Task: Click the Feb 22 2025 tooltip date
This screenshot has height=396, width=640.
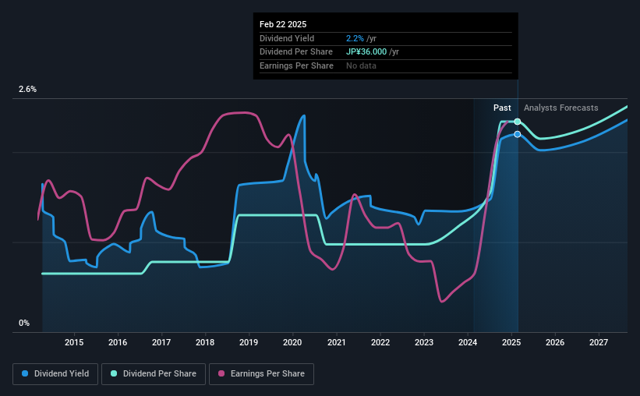Action: click(283, 24)
